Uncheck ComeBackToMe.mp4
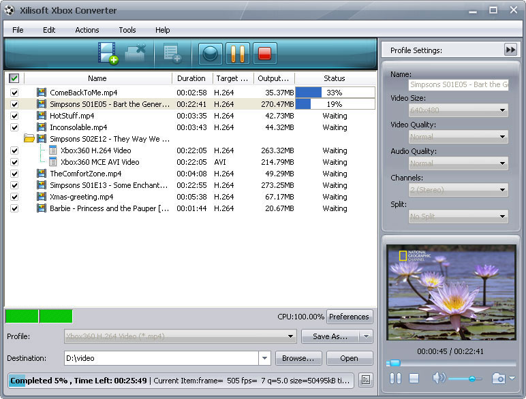Image resolution: width=526 pixels, height=399 pixels. point(14,93)
